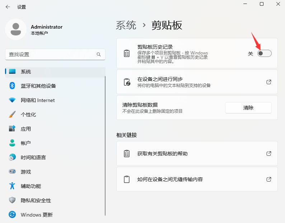
Task: Open Privacy and security shield icon
Action: pyautogui.click(x=12, y=200)
